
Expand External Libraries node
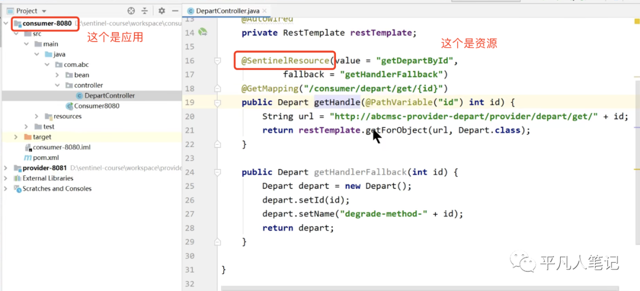(x=5, y=178)
